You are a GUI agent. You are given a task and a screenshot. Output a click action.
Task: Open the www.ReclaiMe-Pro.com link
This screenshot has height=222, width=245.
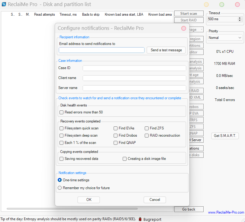[x=226, y=212]
